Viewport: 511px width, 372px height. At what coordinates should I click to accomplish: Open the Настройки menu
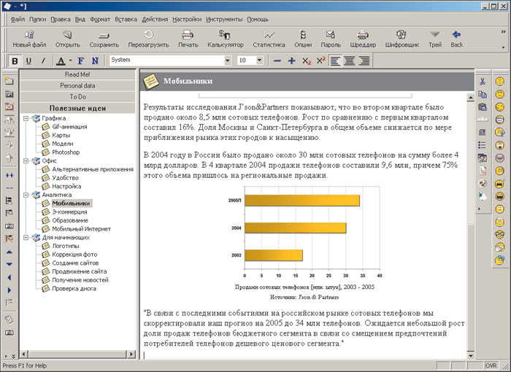click(x=187, y=20)
